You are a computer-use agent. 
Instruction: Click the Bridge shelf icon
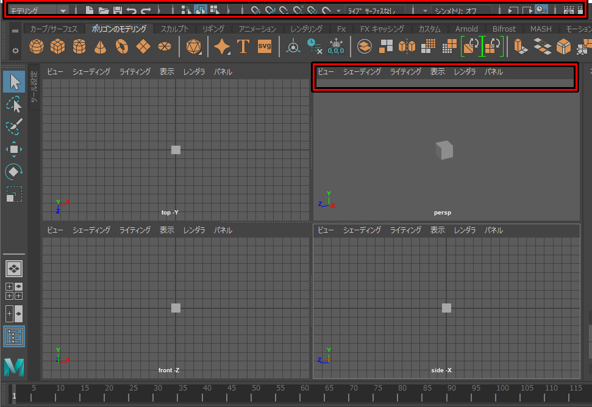(x=542, y=46)
